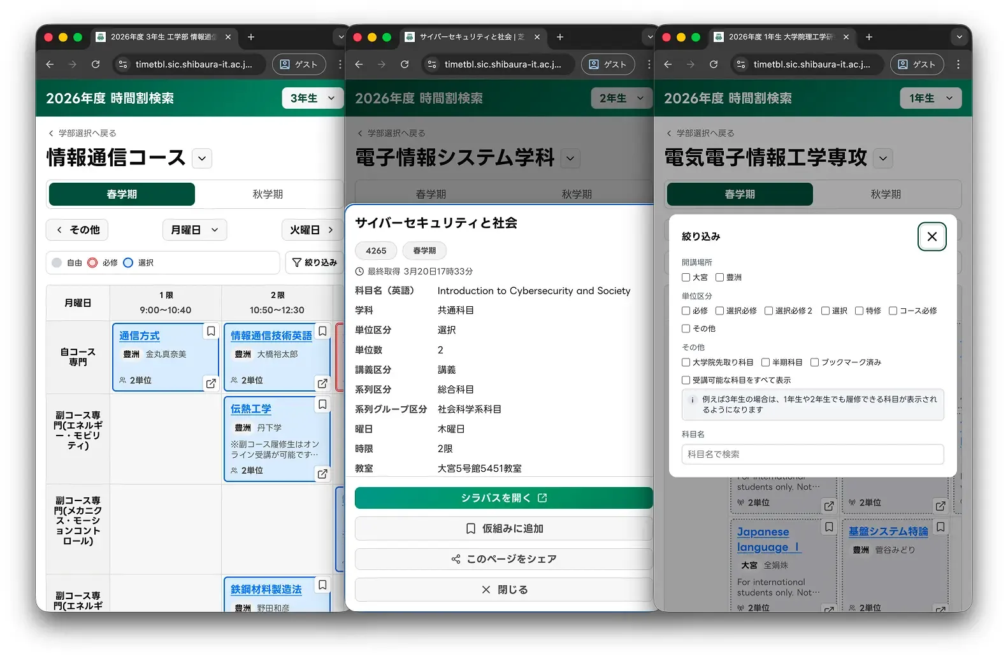Image resolution: width=1008 pixels, height=659 pixels.
Task: Check the 大学院先取り科目 checkbox
Action: (x=686, y=362)
